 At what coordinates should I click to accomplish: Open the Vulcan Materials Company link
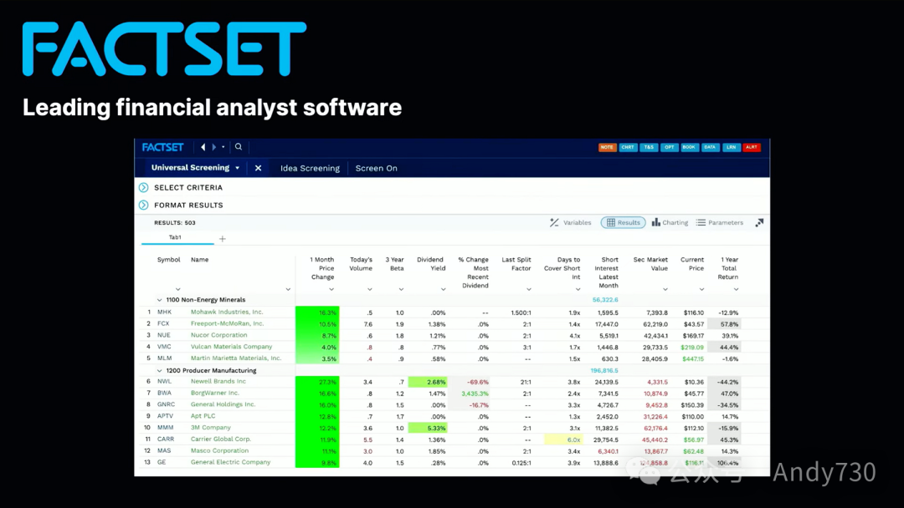tap(232, 347)
